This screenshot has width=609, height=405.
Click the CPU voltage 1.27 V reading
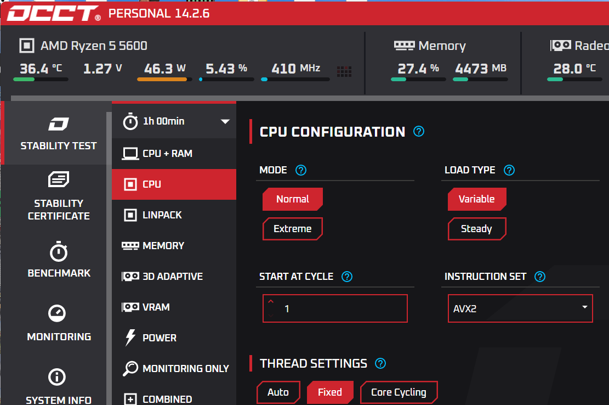pos(103,69)
